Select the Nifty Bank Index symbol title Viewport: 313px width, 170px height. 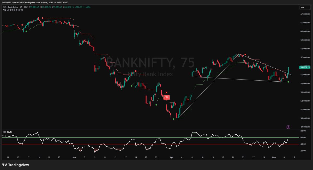[11, 7]
